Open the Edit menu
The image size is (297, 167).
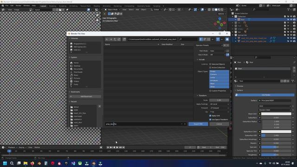(12, 6)
